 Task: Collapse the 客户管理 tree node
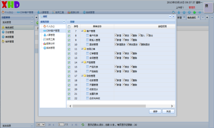(82, 31)
